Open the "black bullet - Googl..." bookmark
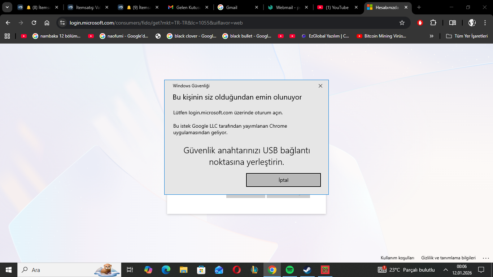This screenshot has width=493, height=277. click(x=247, y=36)
